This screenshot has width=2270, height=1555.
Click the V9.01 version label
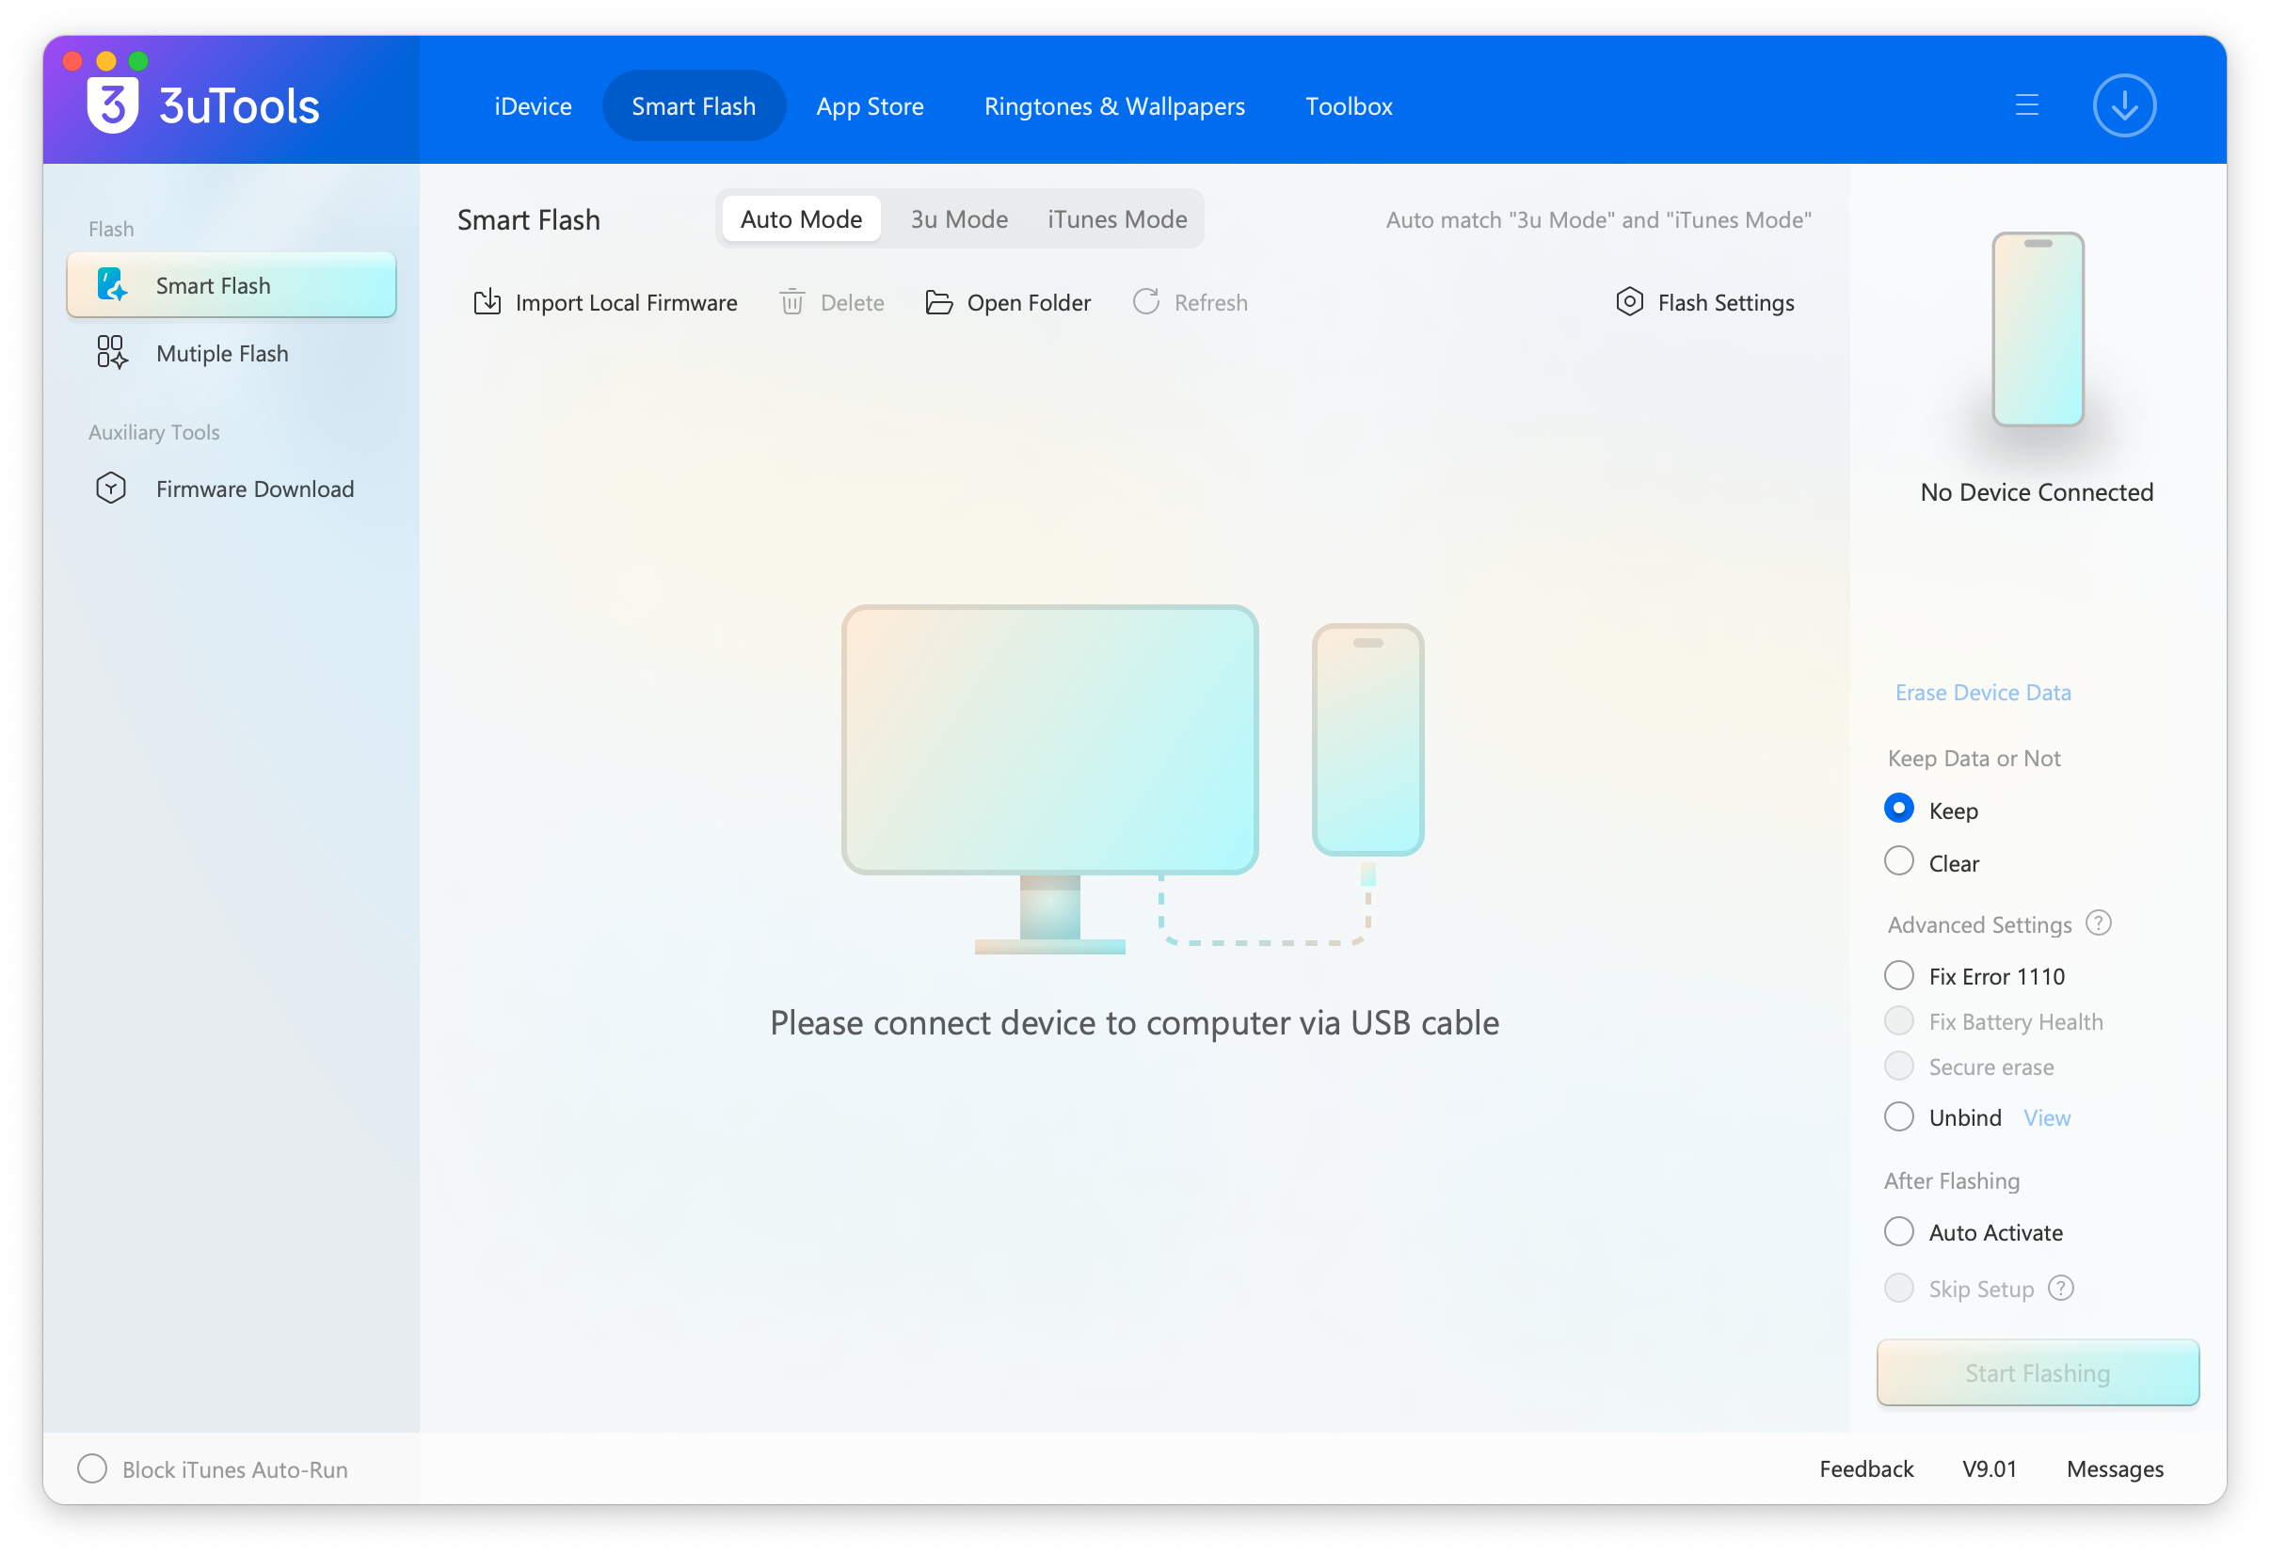(1989, 1469)
